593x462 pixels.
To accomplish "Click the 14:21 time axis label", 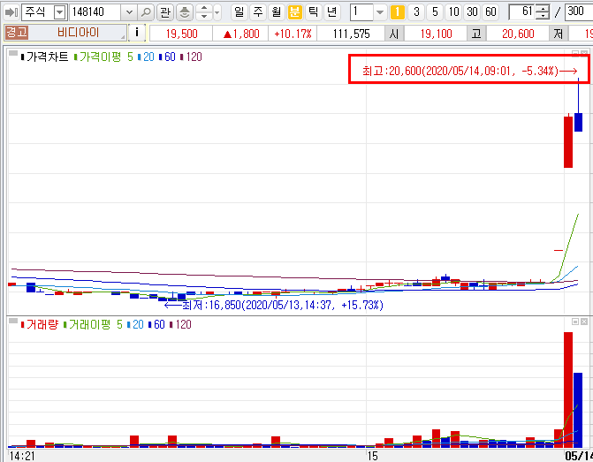I will pyautogui.click(x=22, y=456).
